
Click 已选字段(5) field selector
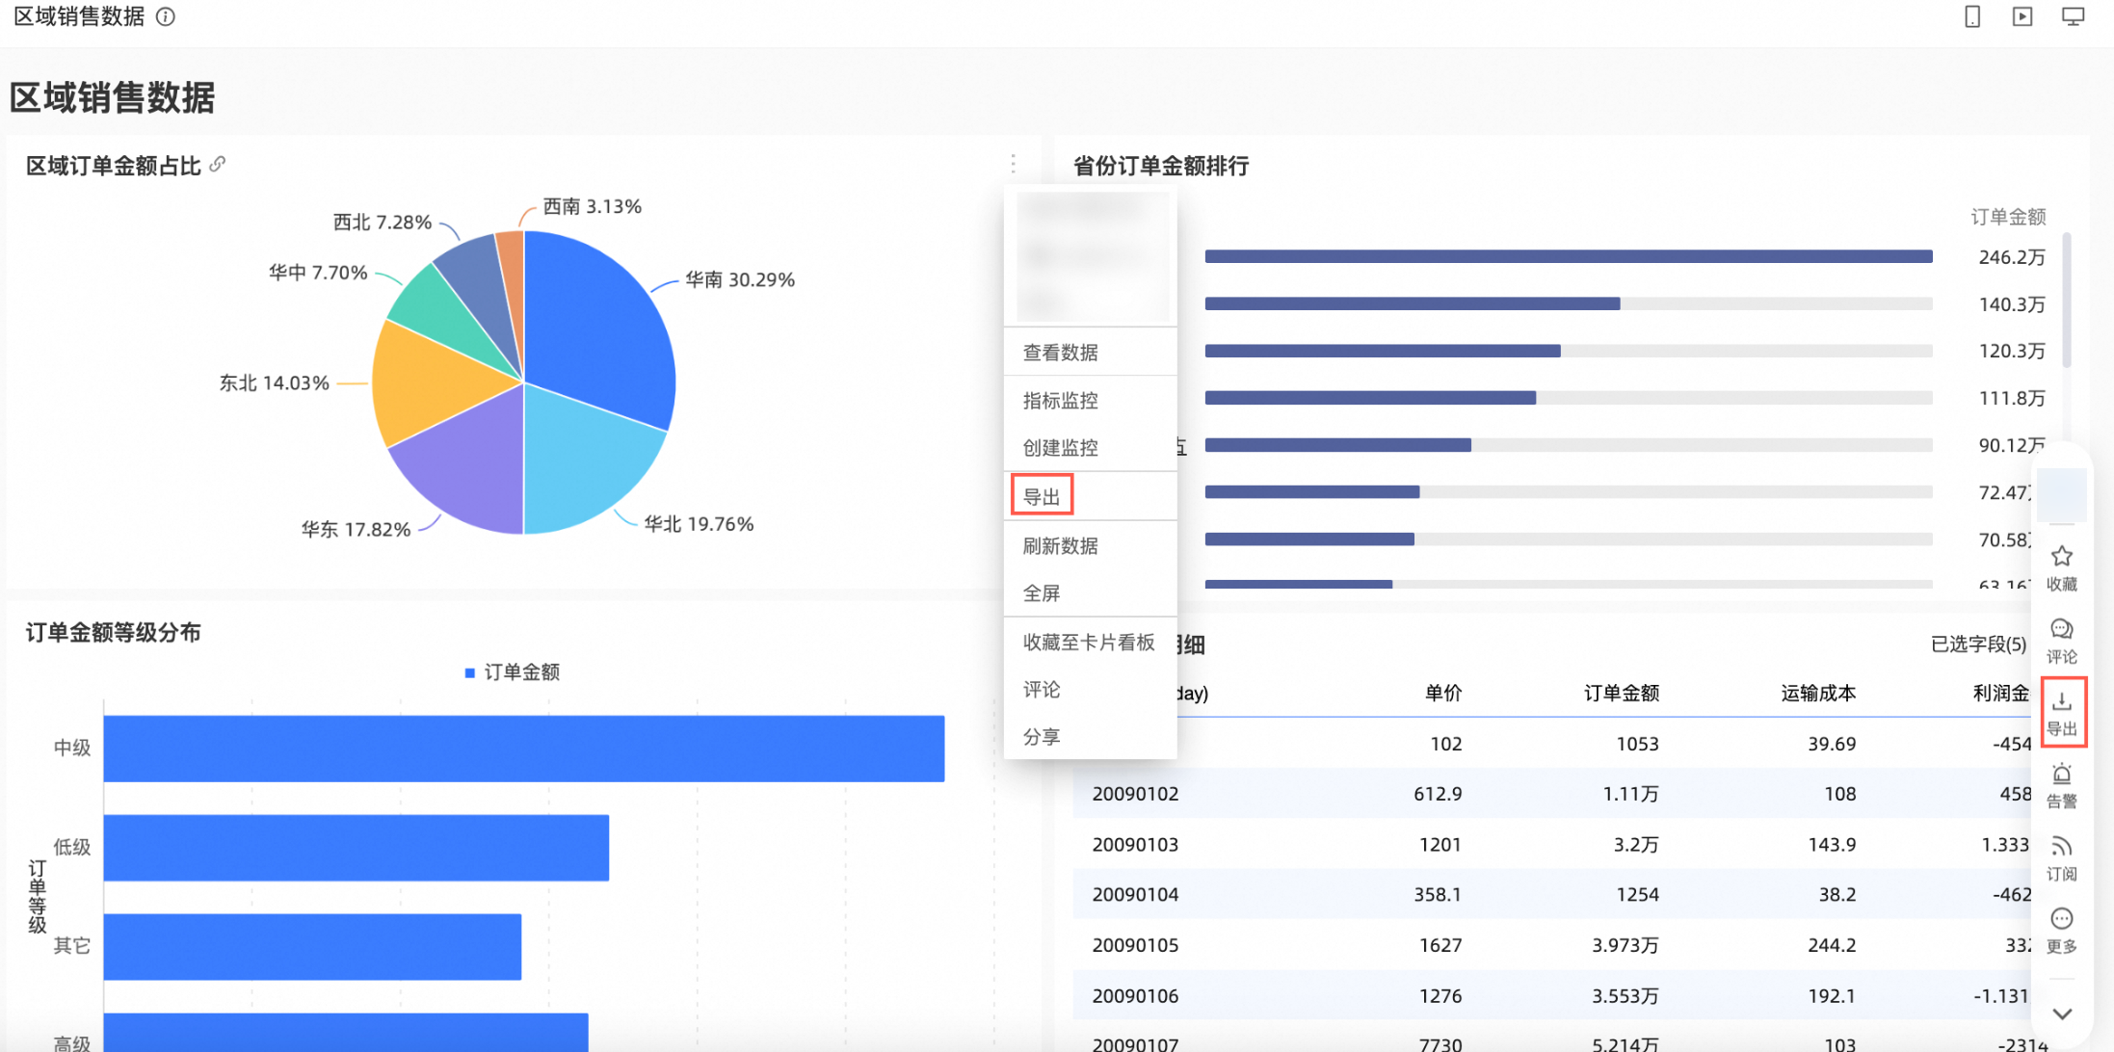click(x=1977, y=644)
